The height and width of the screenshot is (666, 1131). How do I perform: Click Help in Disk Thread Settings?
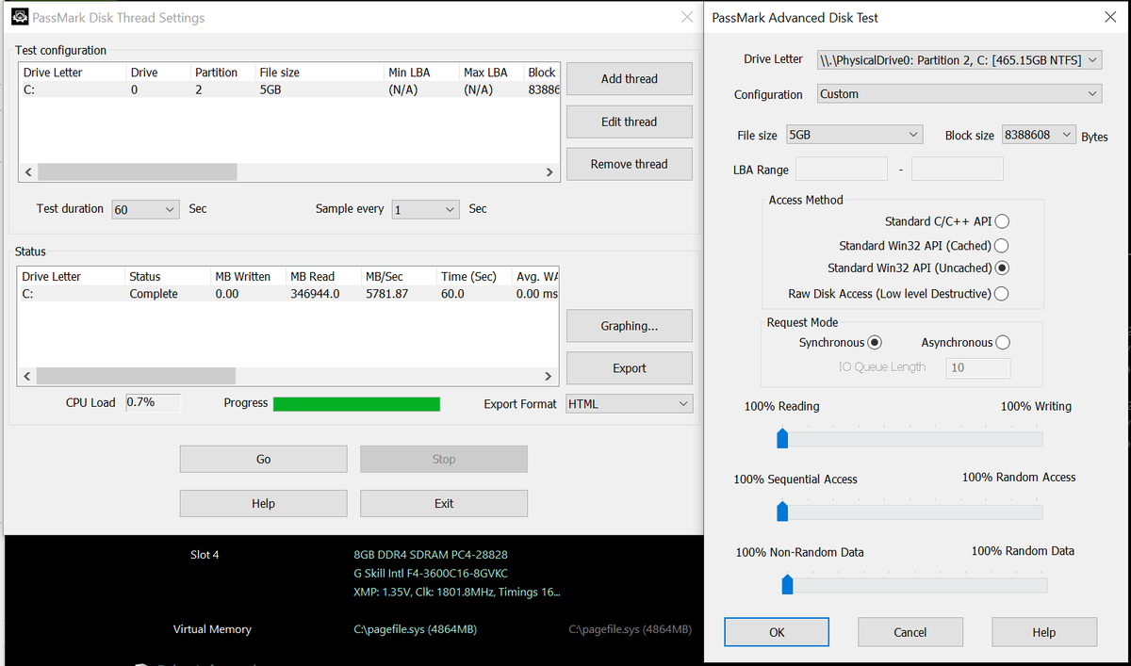click(263, 504)
